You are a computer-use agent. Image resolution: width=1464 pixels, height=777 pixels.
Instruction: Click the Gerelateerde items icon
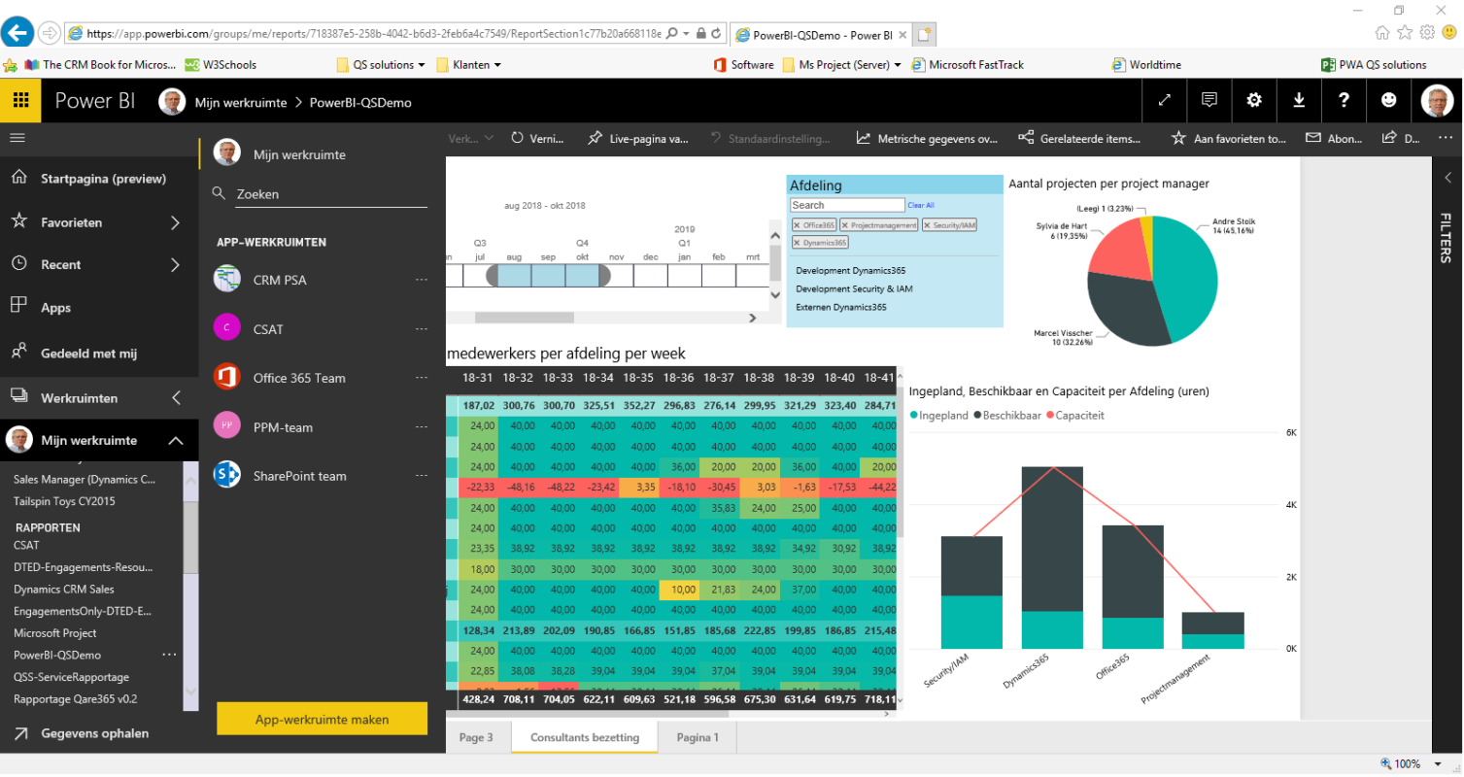tap(1026, 138)
